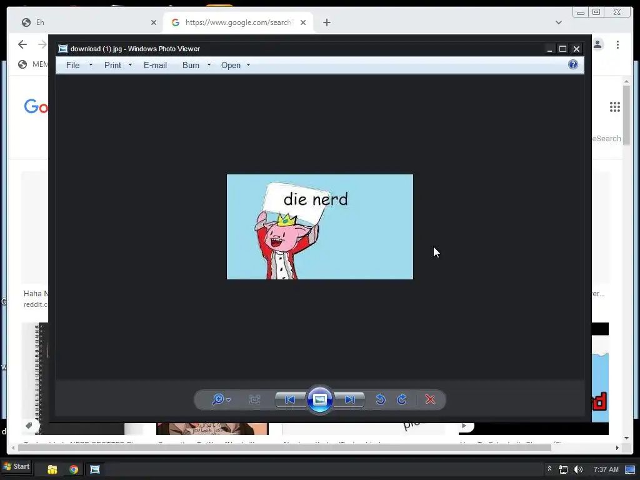640x480 pixels.
Task: Open the Open menu in Photo Viewer
Action: click(x=231, y=65)
